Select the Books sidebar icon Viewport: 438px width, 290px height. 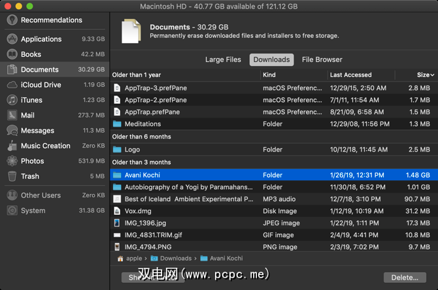pos(12,54)
